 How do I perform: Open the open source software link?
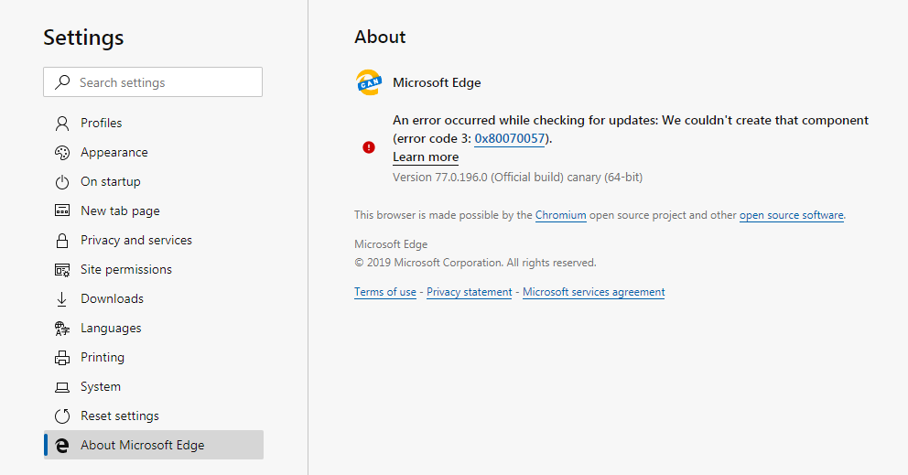(791, 215)
